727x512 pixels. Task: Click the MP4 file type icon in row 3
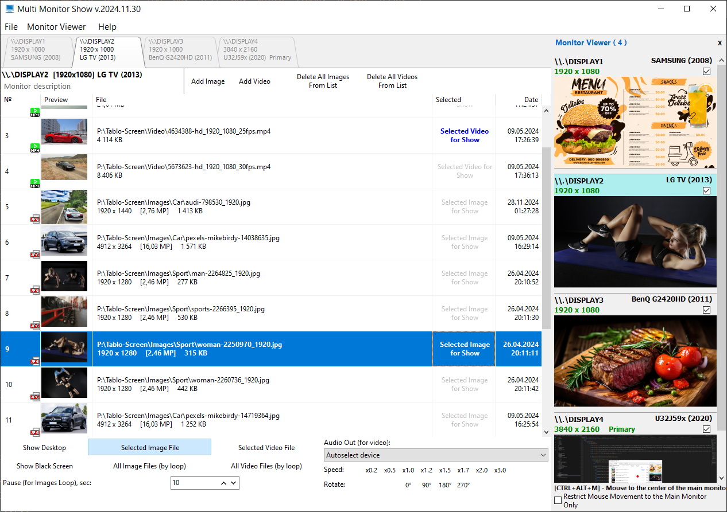coord(35,148)
